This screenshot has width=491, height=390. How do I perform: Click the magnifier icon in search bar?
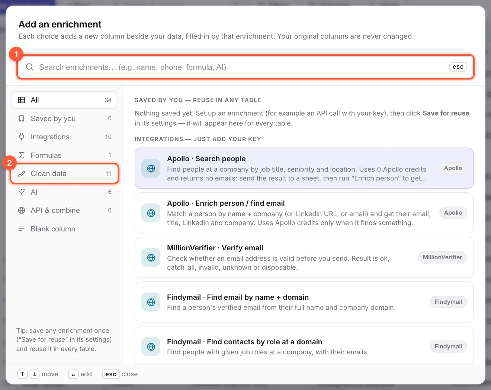coord(30,67)
